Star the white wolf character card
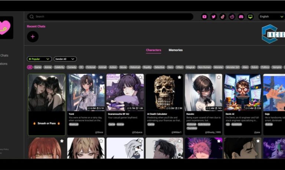 tap(140, 141)
